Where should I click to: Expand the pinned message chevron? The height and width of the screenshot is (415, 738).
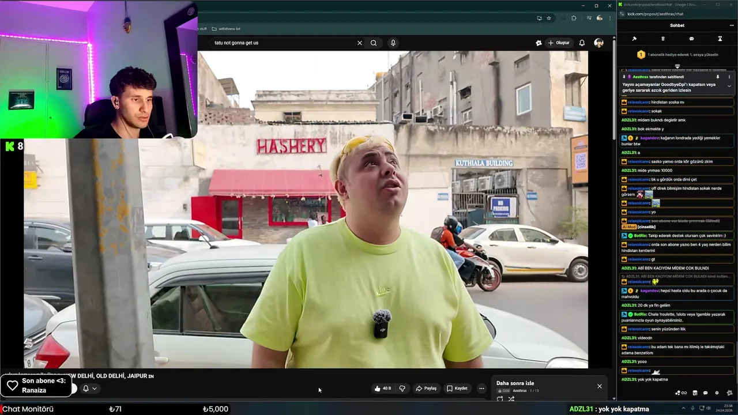point(729,86)
